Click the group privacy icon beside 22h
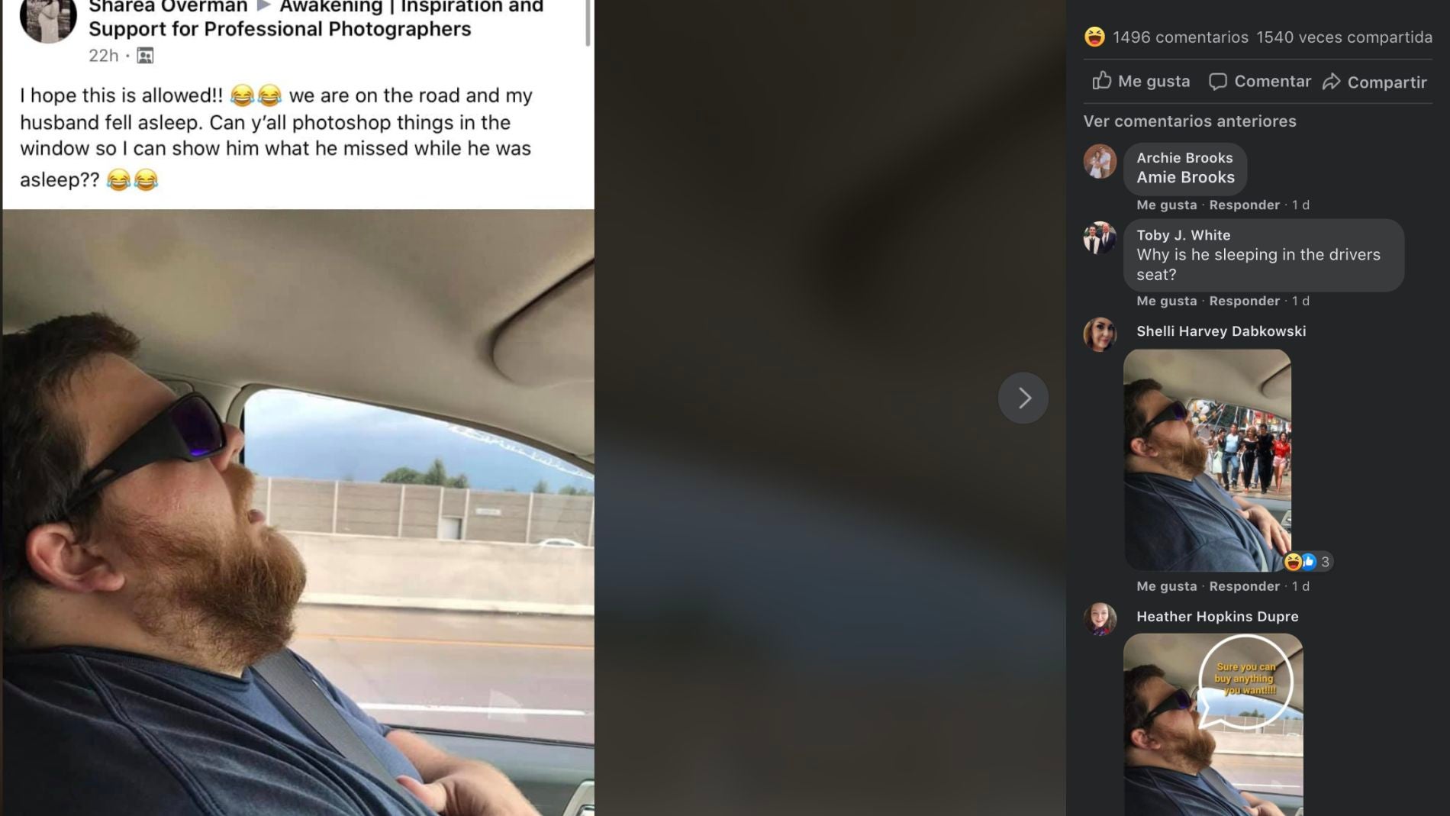 [145, 55]
